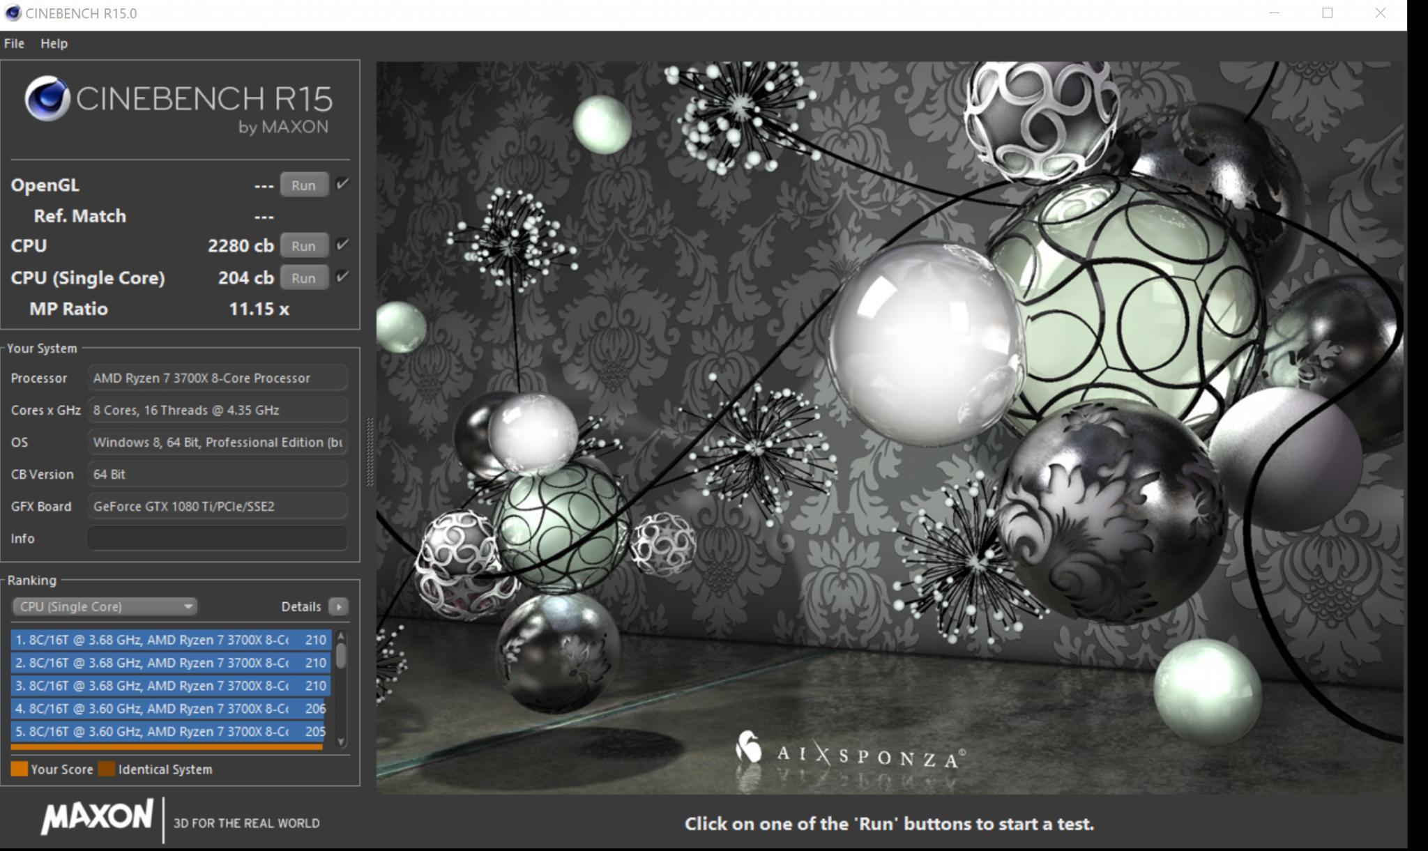The image size is (1428, 851).
Task: Select ranking entry 2 with score 210
Action: pyautogui.click(x=170, y=663)
